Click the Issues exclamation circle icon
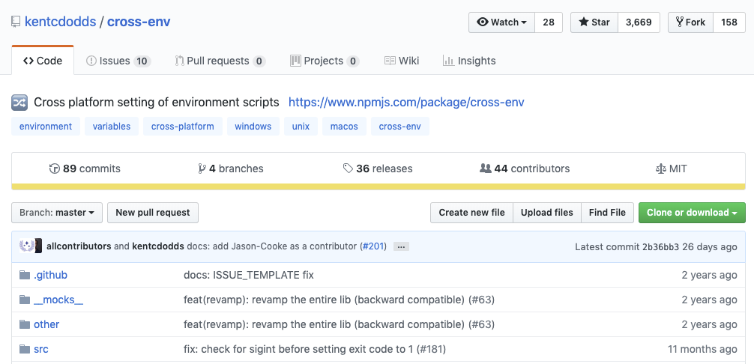 coord(91,61)
